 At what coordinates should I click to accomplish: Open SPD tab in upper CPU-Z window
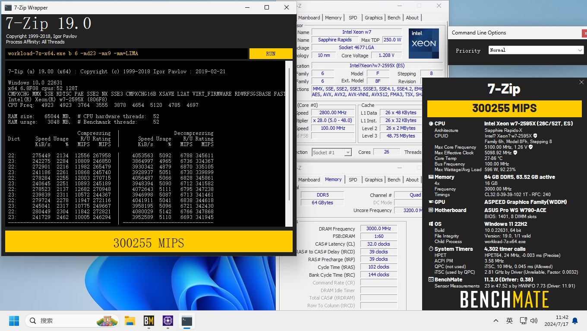coord(353,18)
